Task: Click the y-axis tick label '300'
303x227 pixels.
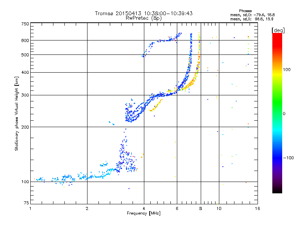Action: (25, 95)
